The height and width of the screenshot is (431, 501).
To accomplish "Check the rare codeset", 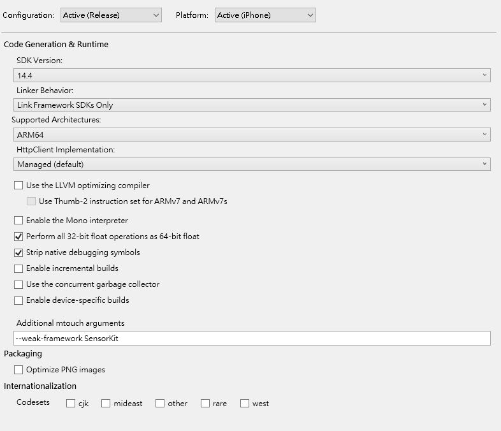I will 205,403.
